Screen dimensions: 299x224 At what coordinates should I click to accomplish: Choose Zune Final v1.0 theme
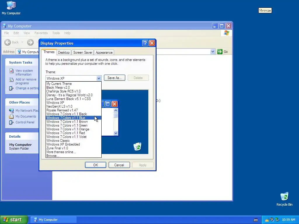point(73,148)
